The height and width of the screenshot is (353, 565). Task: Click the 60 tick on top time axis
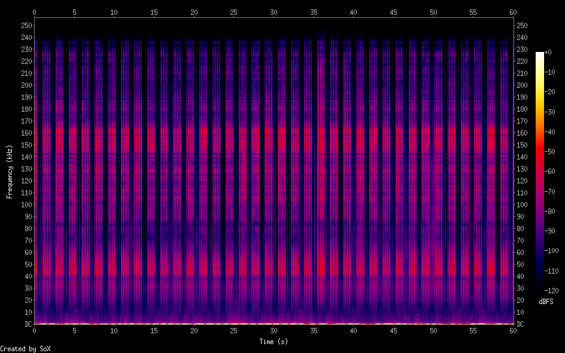(513, 12)
